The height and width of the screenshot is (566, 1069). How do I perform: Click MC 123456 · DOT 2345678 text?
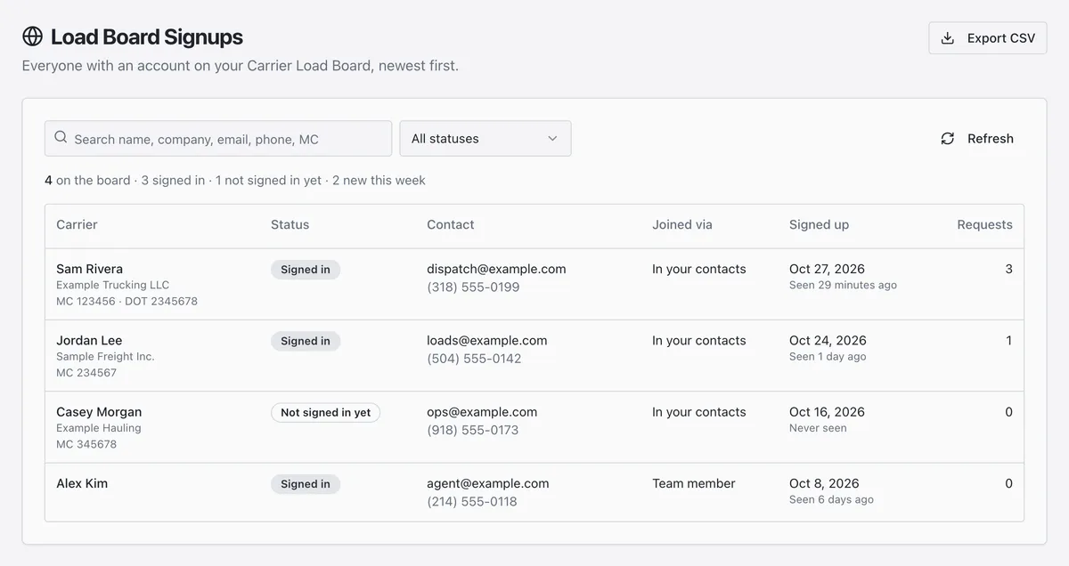point(126,302)
